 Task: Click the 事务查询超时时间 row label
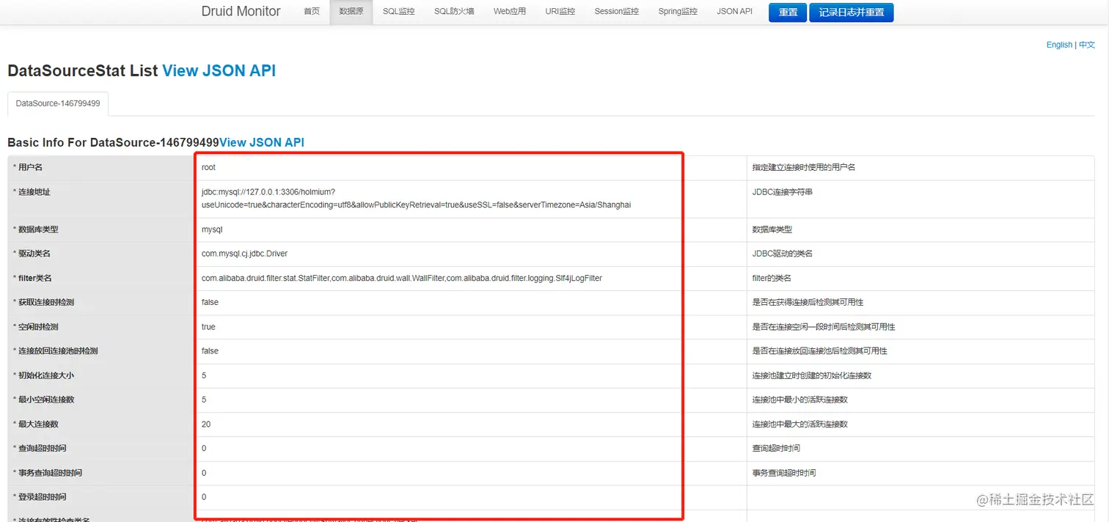[x=48, y=473]
